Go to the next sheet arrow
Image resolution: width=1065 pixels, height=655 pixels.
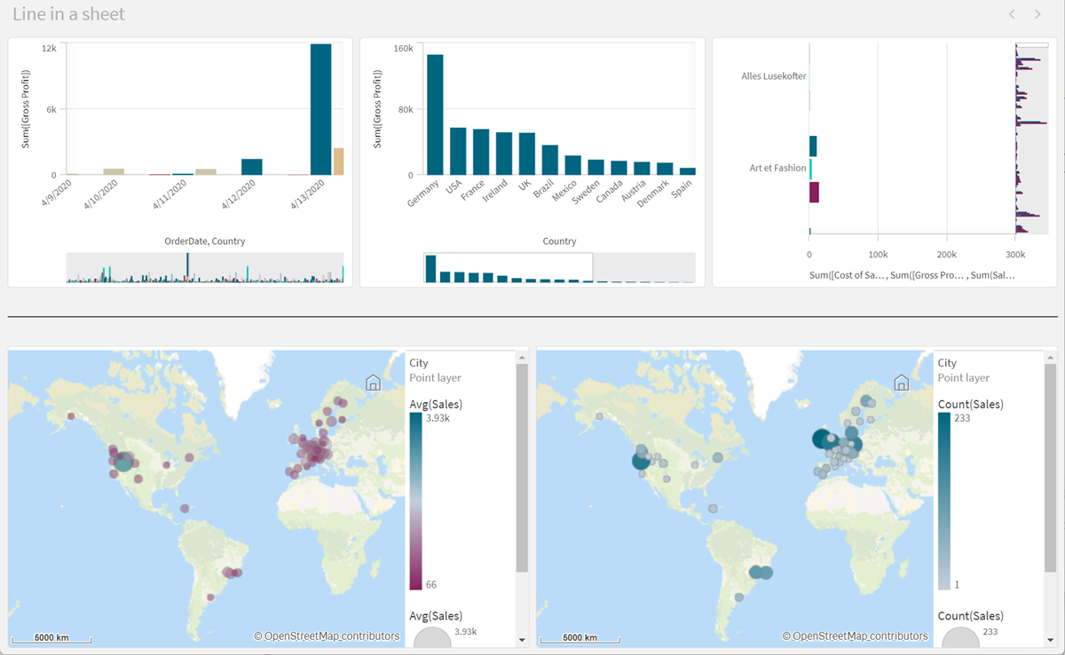click(x=1037, y=14)
